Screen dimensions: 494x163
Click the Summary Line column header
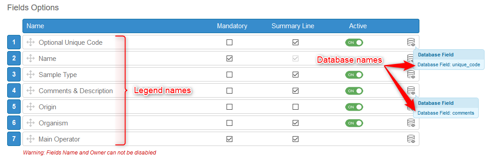pos(293,26)
